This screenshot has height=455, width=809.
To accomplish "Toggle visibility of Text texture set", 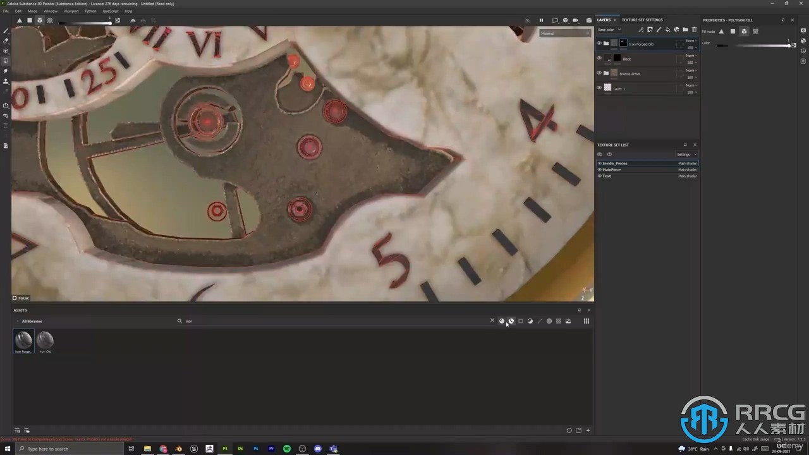I will click(600, 176).
